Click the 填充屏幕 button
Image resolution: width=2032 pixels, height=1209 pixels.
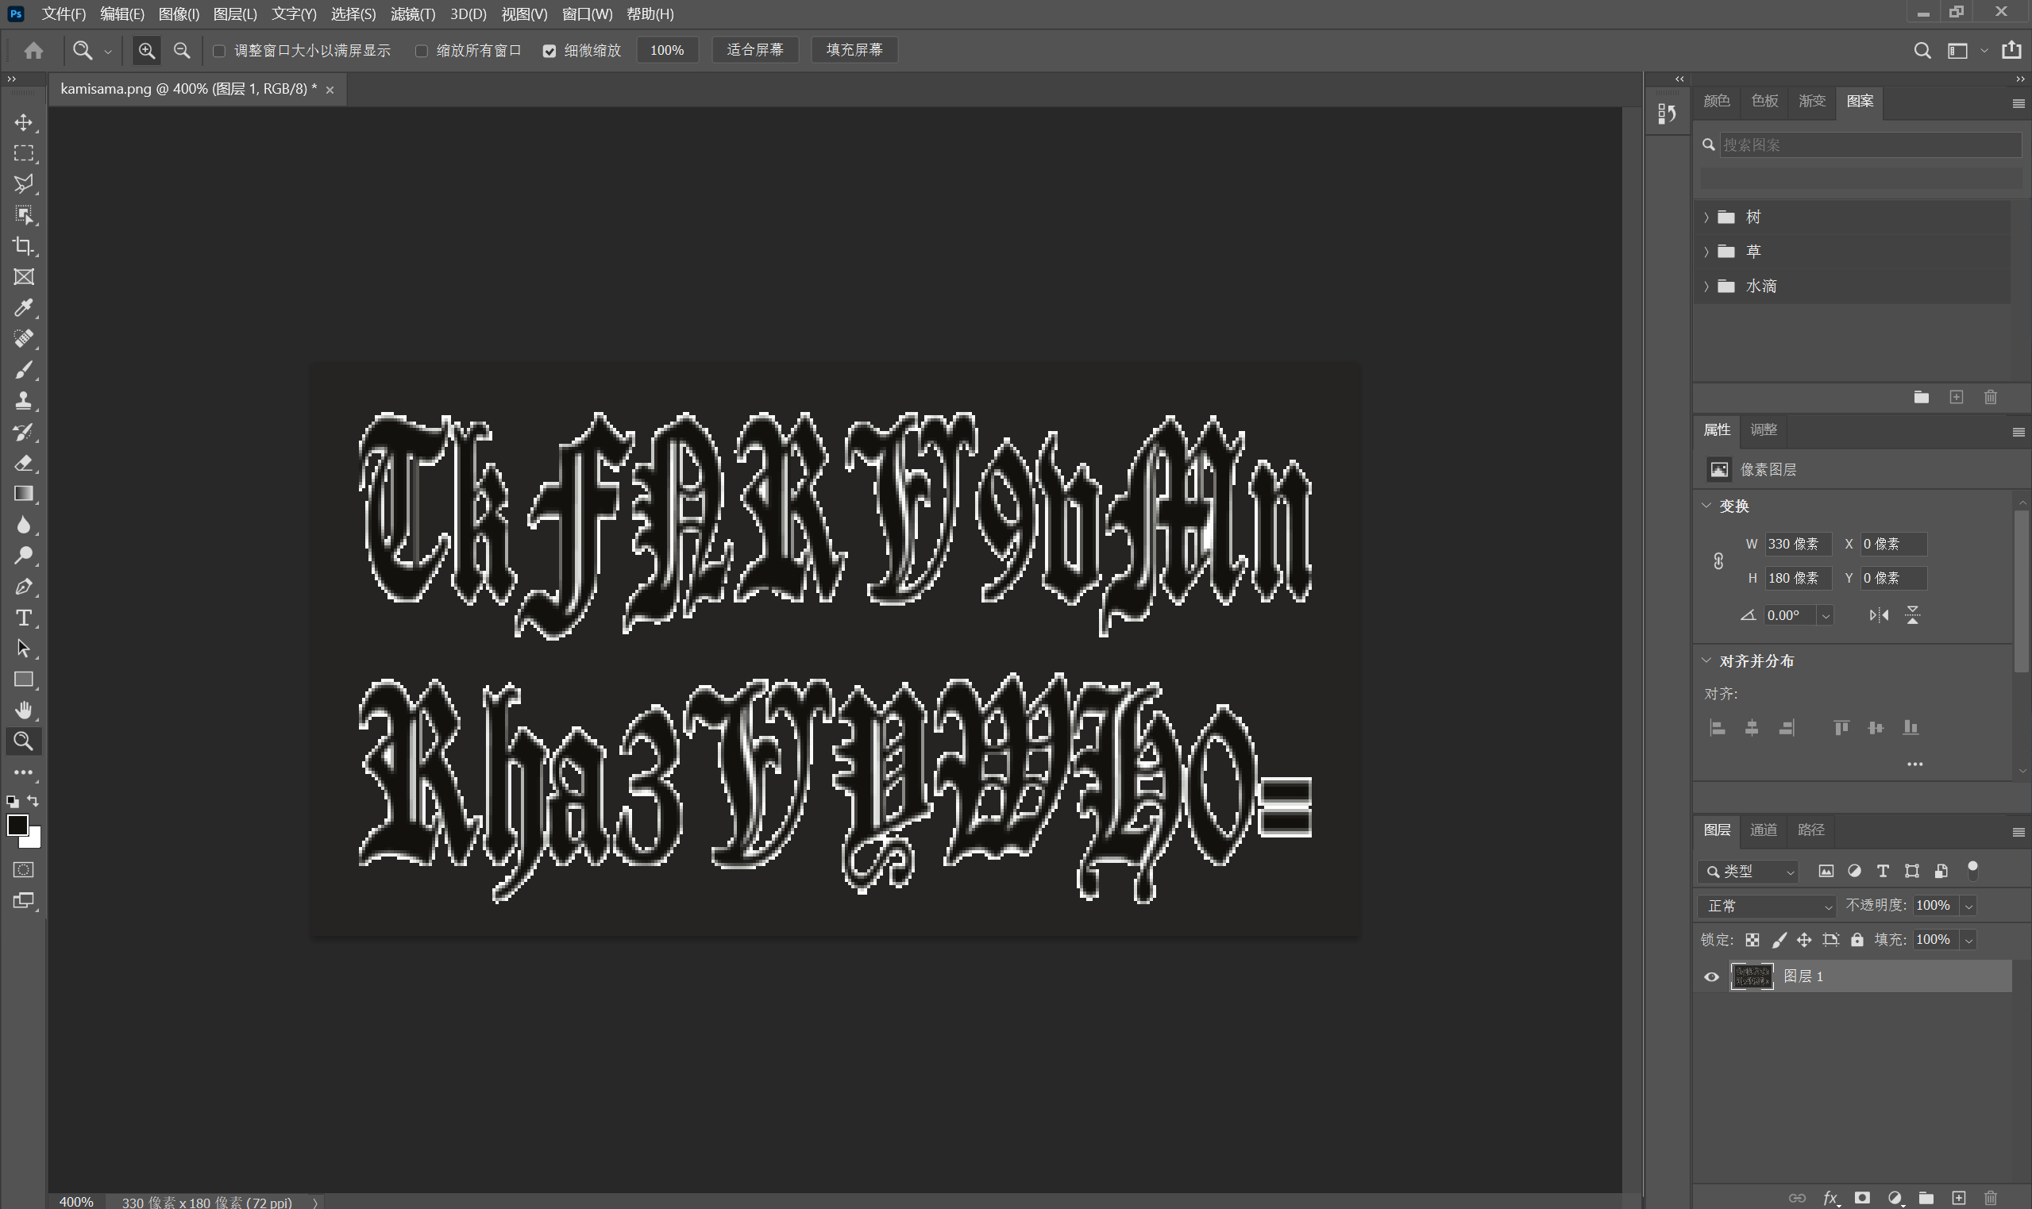(x=854, y=51)
